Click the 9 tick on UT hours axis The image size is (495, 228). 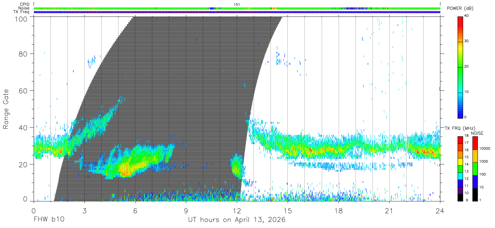(x=186, y=211)
